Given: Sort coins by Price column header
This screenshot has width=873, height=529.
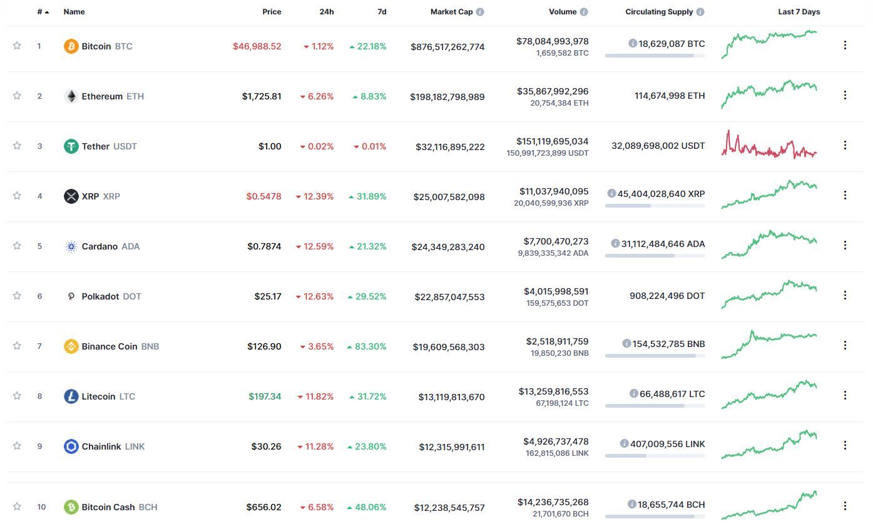Looking at the screenshot, I should [272, 12].
